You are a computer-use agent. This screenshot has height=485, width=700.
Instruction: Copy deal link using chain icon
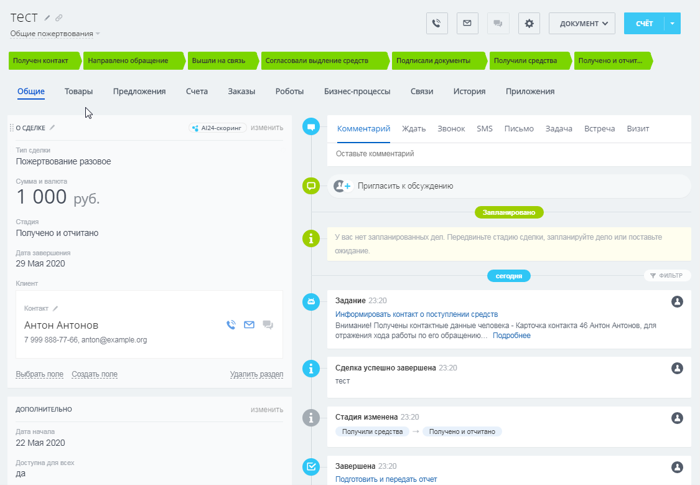click(x=59, y=18)
